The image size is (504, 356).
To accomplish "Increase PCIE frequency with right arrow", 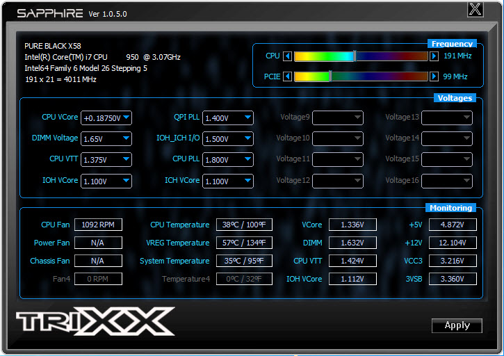I will click(x=434, y=76).
